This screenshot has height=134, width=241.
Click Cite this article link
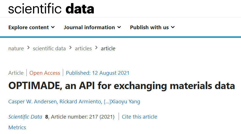coord(140,117)
